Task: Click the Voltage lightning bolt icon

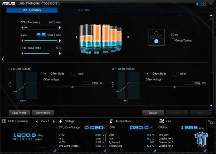Action: click(x=61, y=121)
